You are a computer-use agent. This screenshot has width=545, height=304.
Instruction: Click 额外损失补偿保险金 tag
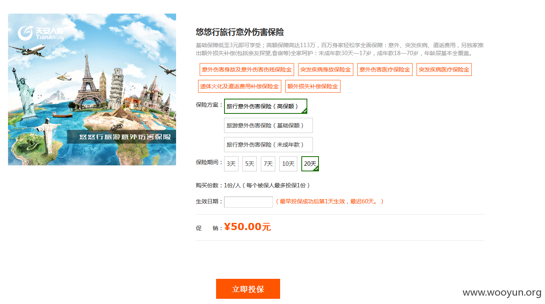point(313,86)
